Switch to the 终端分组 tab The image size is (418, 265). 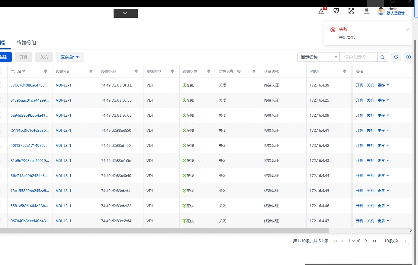coord(27,43)
